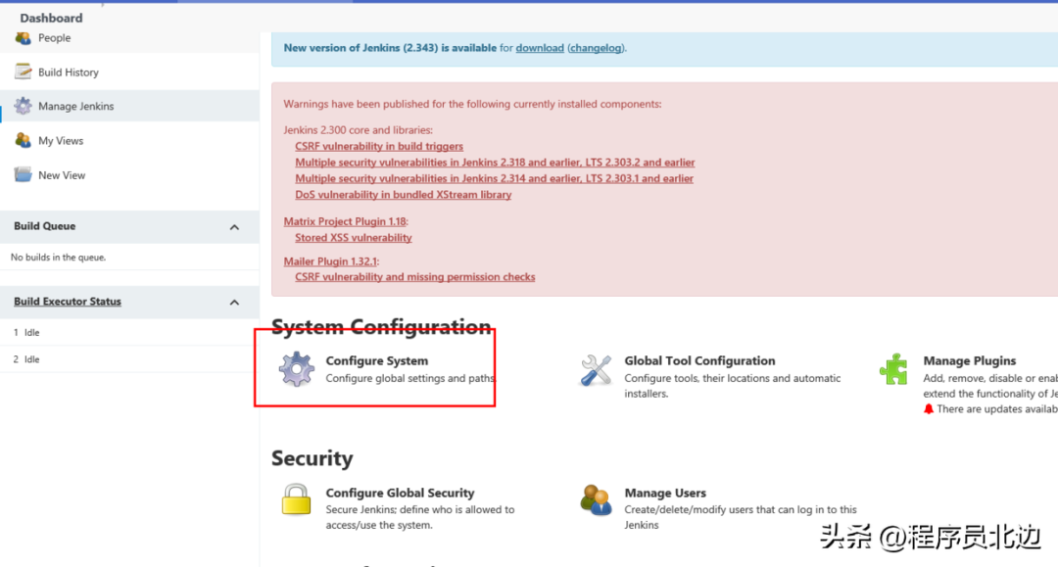
Task: Open the LTS 2.303.1 security vulnerabilities link
Action: [494, 178]
